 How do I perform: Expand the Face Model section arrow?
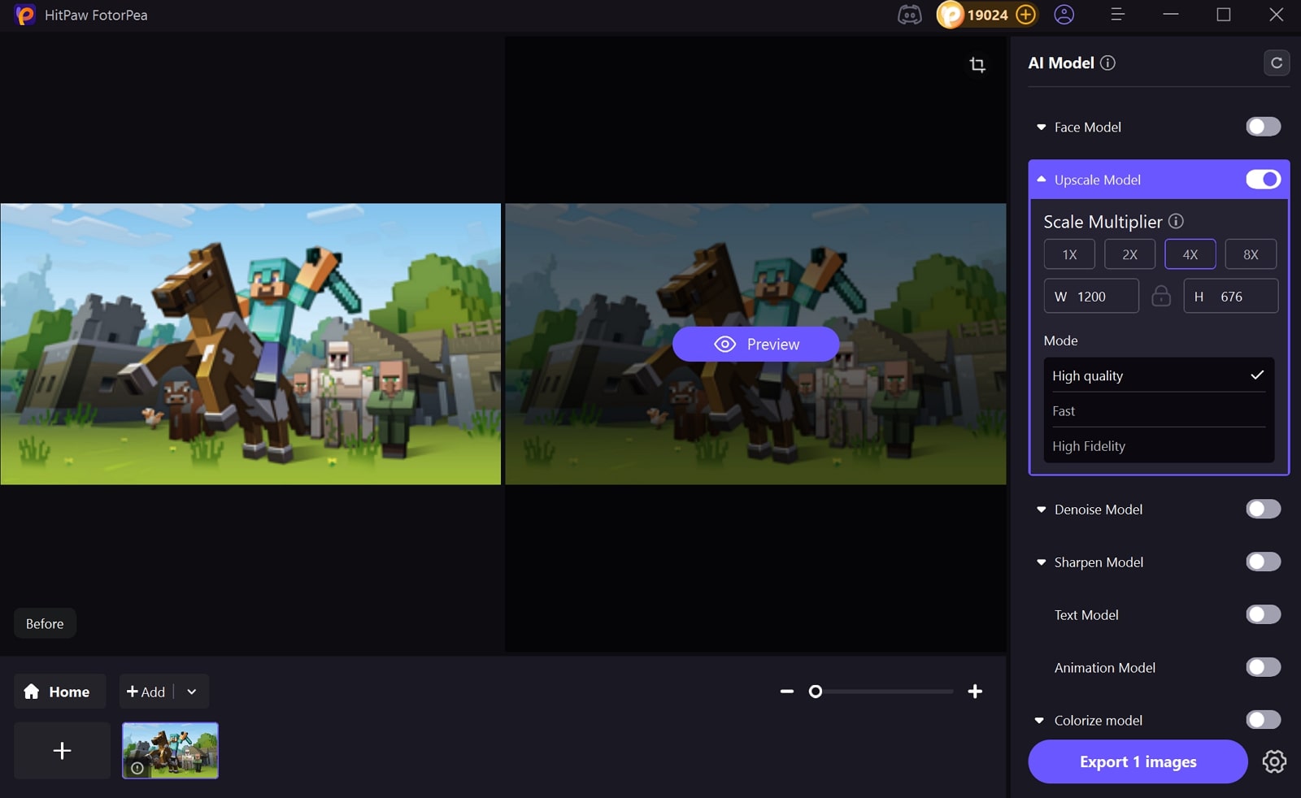click(x=1041, y=128)
